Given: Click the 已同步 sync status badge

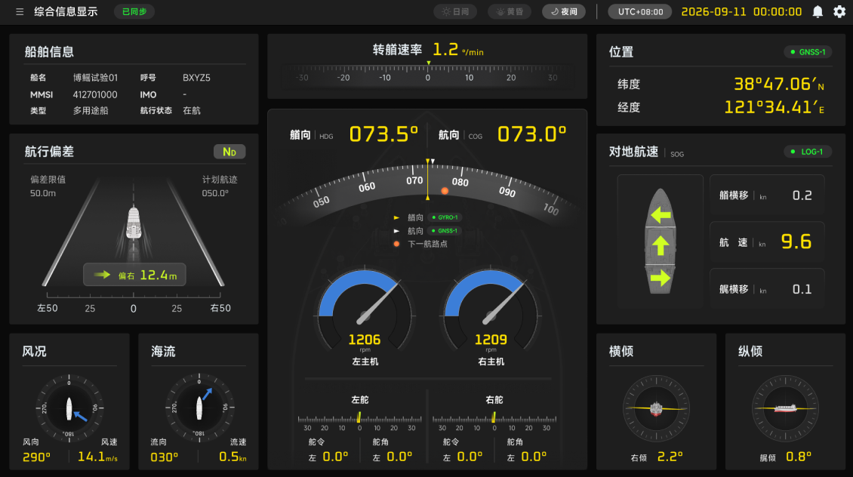Looking at the screenshot, I should (x=134, y=11).
